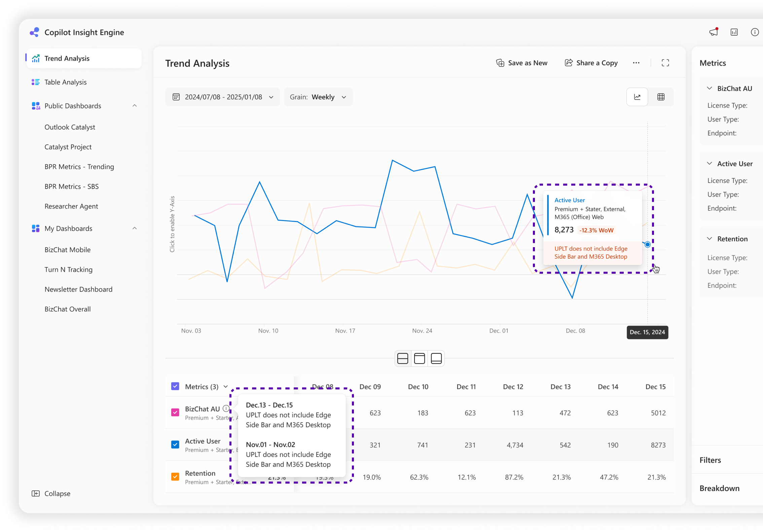Click the announcements megaphone icon
This screenshot has height=532, width=763.
pyautogui.click(x=713, y=32)
